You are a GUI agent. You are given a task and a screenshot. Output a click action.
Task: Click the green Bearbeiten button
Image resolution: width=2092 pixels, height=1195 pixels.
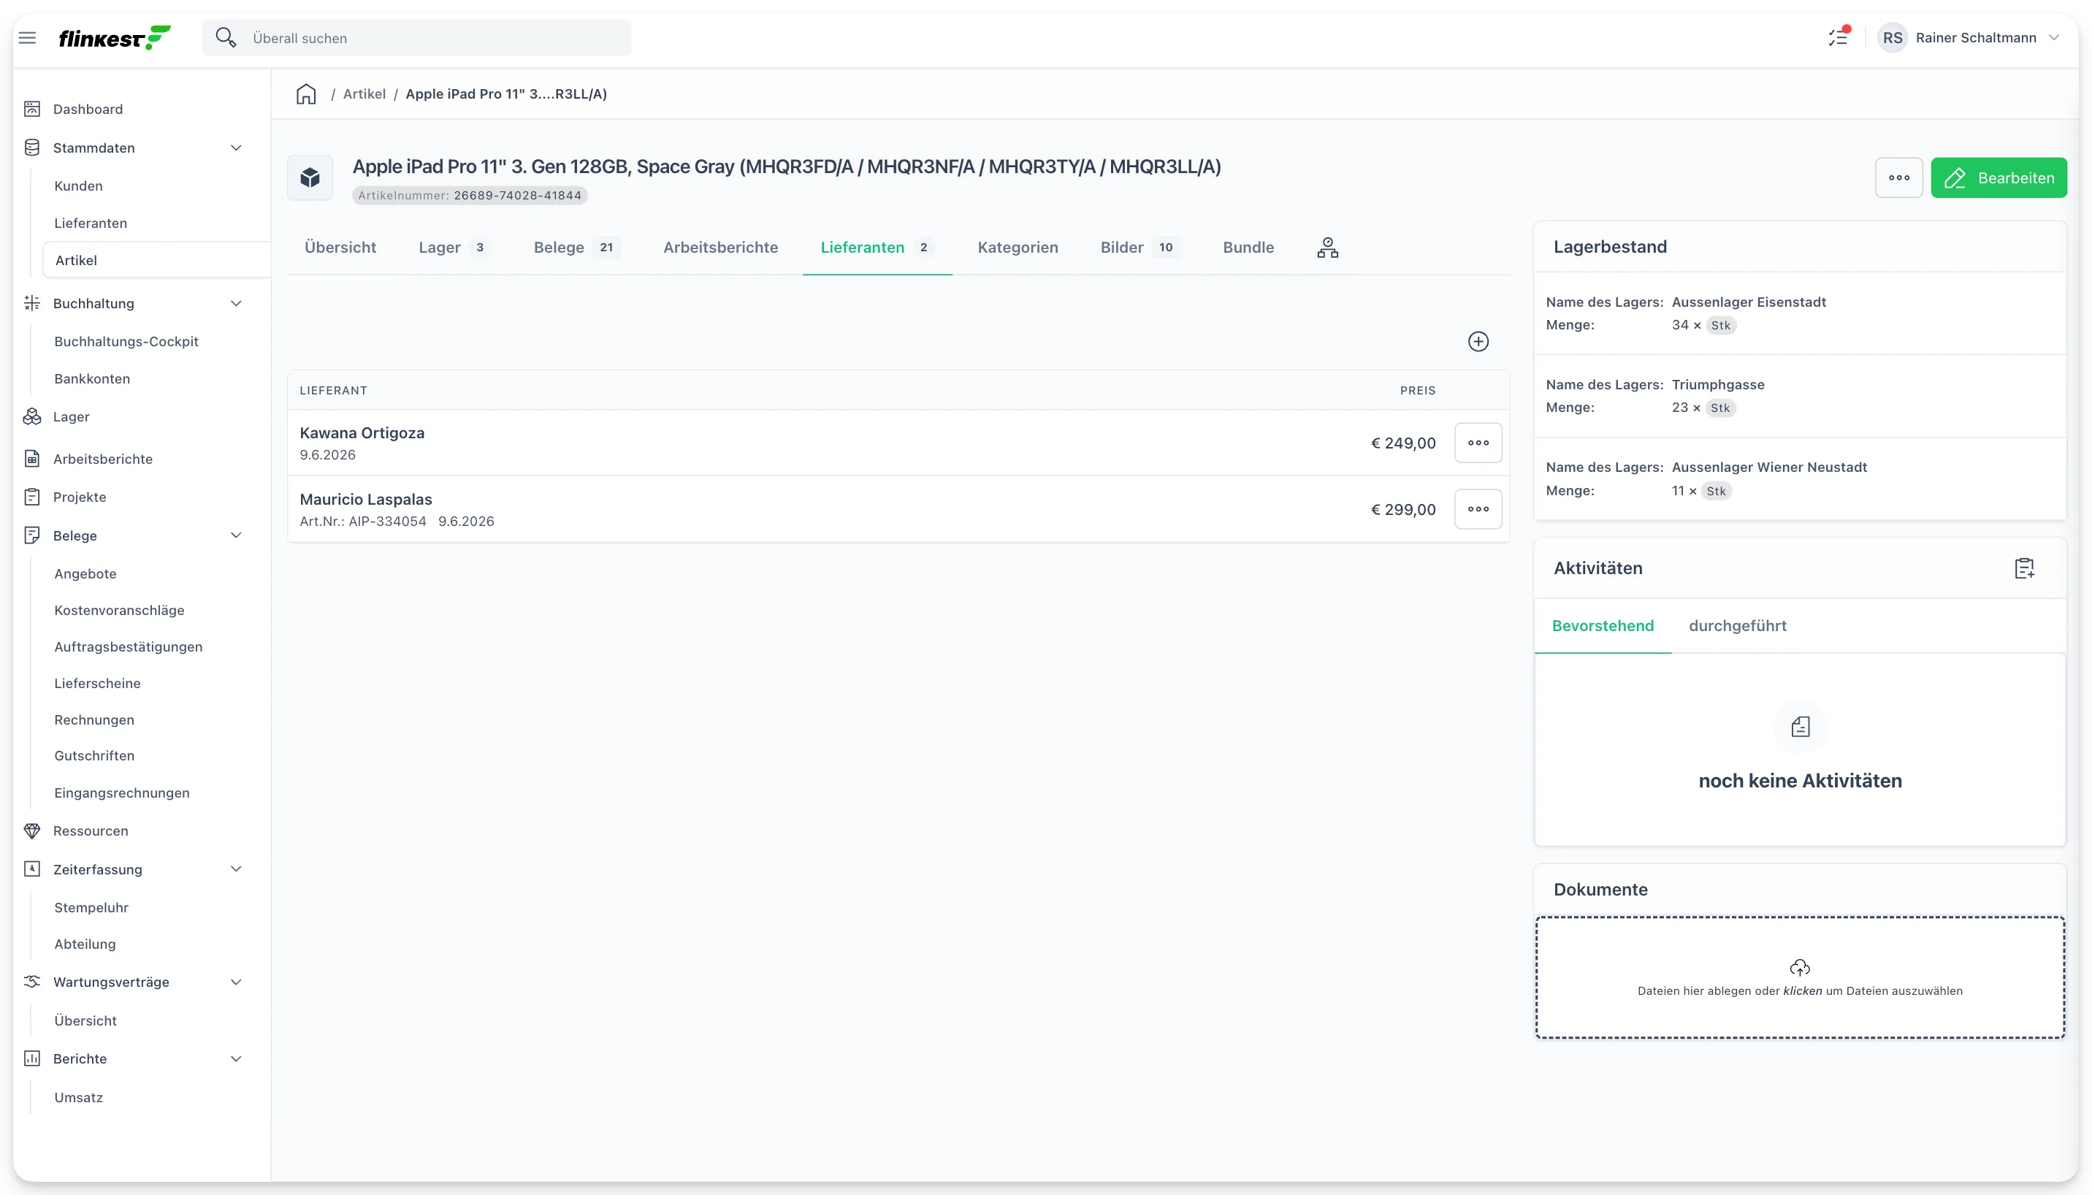tap(1999, 177)
